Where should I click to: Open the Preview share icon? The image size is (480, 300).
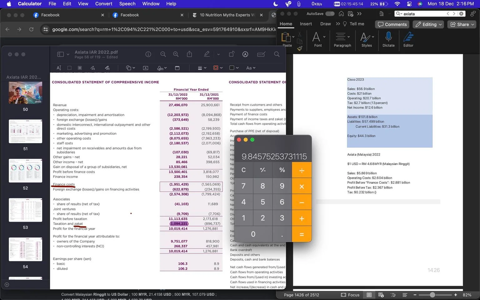tap(189, 54)
